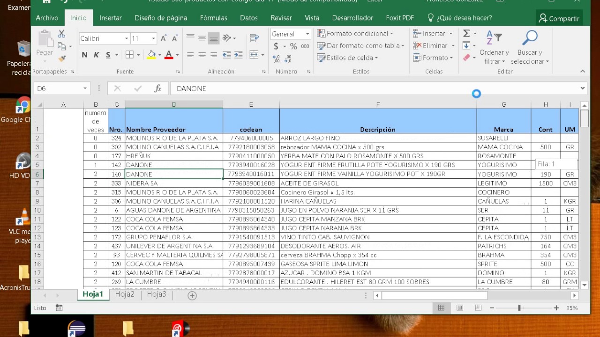Viewport: 600px width, 337px height.
Task: Open the font size 11 dropdown
Action: point(153,38)
